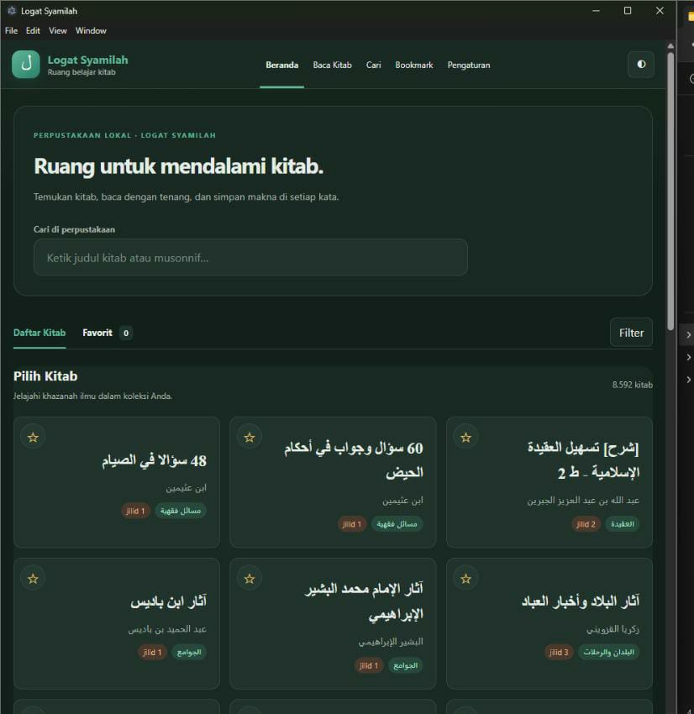Focus the library search input field
The image size is (694, 714).
click(x=250, y=258)
